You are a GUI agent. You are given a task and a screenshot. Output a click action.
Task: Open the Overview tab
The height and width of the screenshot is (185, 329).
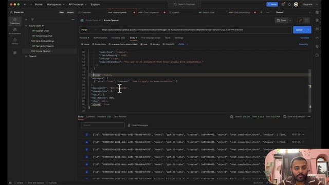[84, 12]
